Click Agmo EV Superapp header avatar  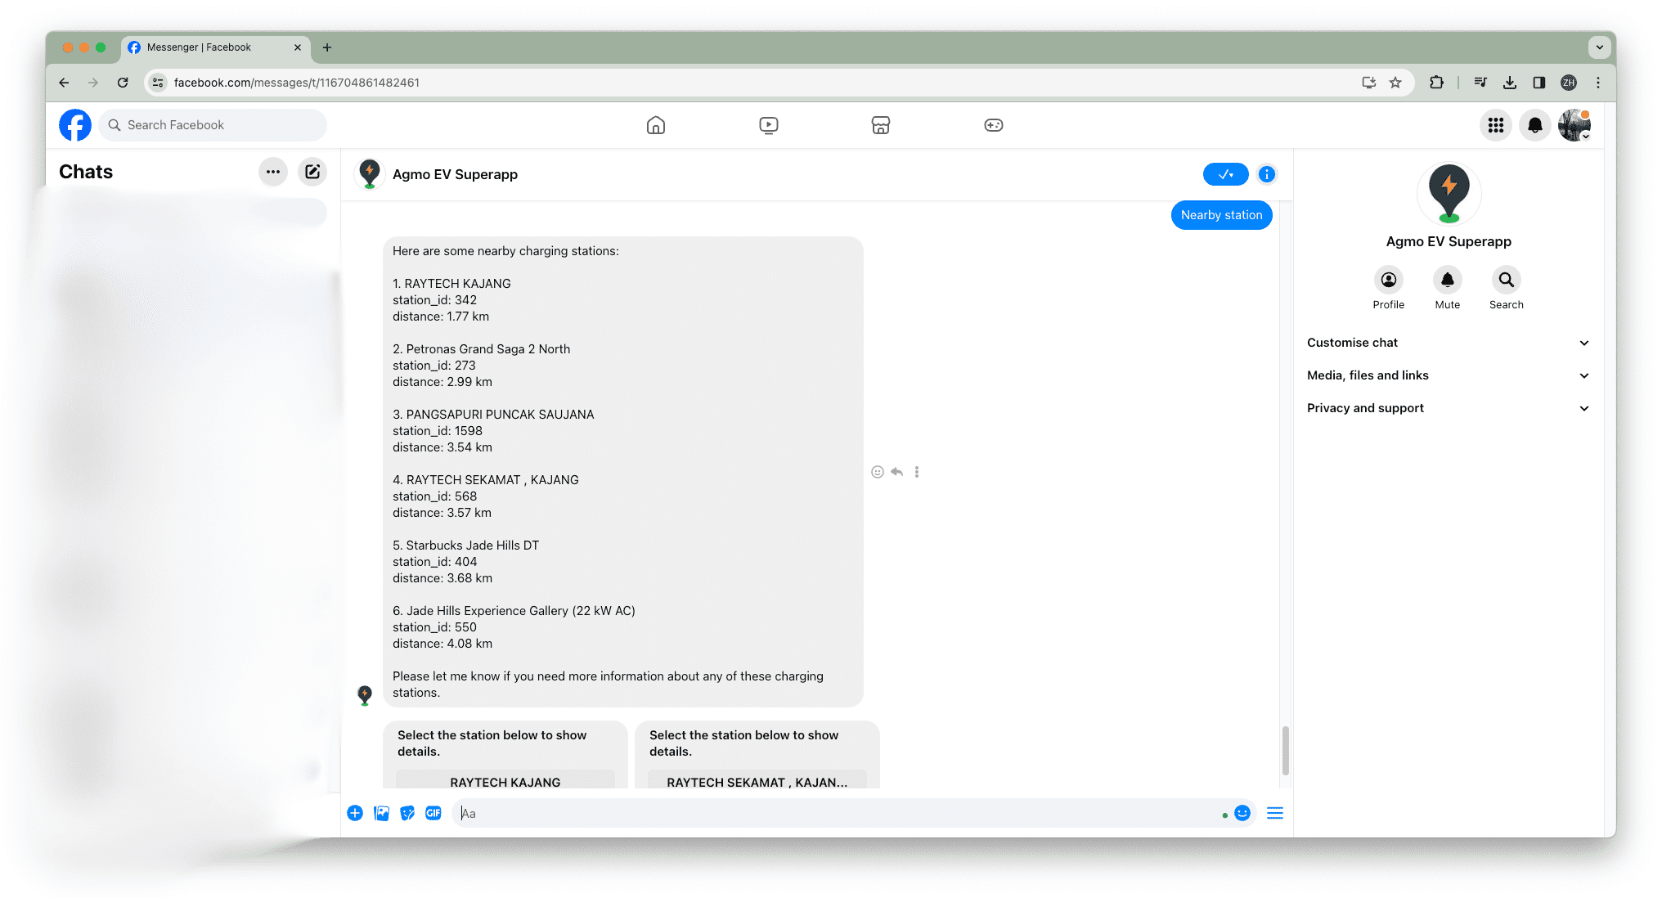pyautogui.click(x=370, y=174)
